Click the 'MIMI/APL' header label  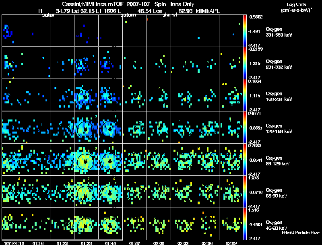point(208,11)
